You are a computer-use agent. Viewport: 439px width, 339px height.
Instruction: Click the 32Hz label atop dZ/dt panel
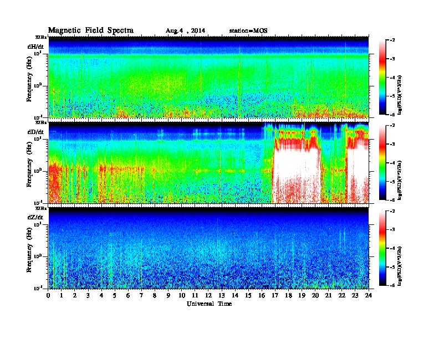click(x=40, y=208)
